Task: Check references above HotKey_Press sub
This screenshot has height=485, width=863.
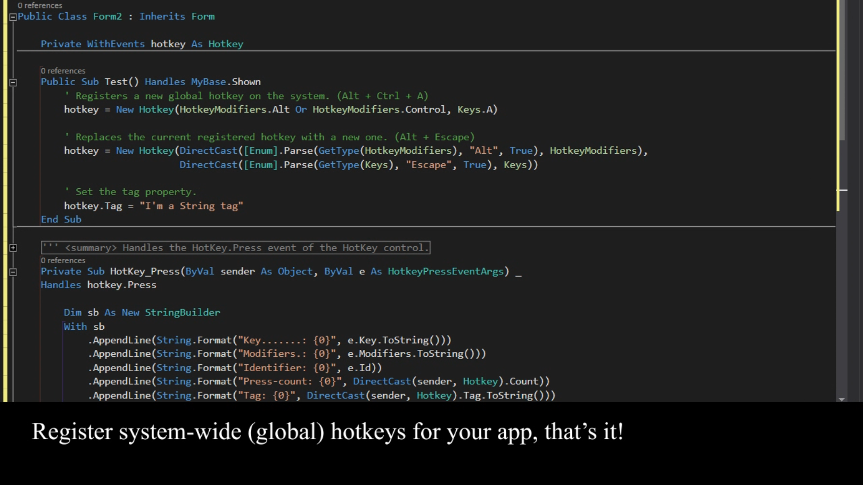Action: pos(63,260)
